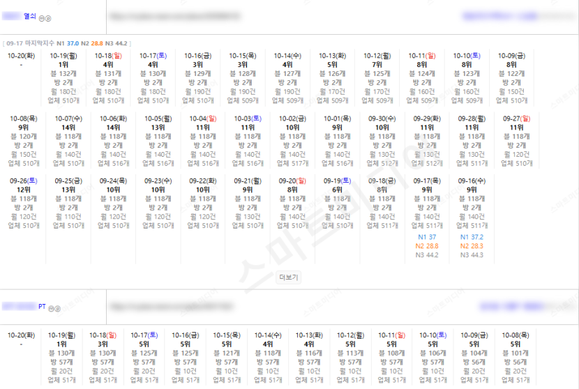Select the '10-02(금)' date header

coord(292,119)
